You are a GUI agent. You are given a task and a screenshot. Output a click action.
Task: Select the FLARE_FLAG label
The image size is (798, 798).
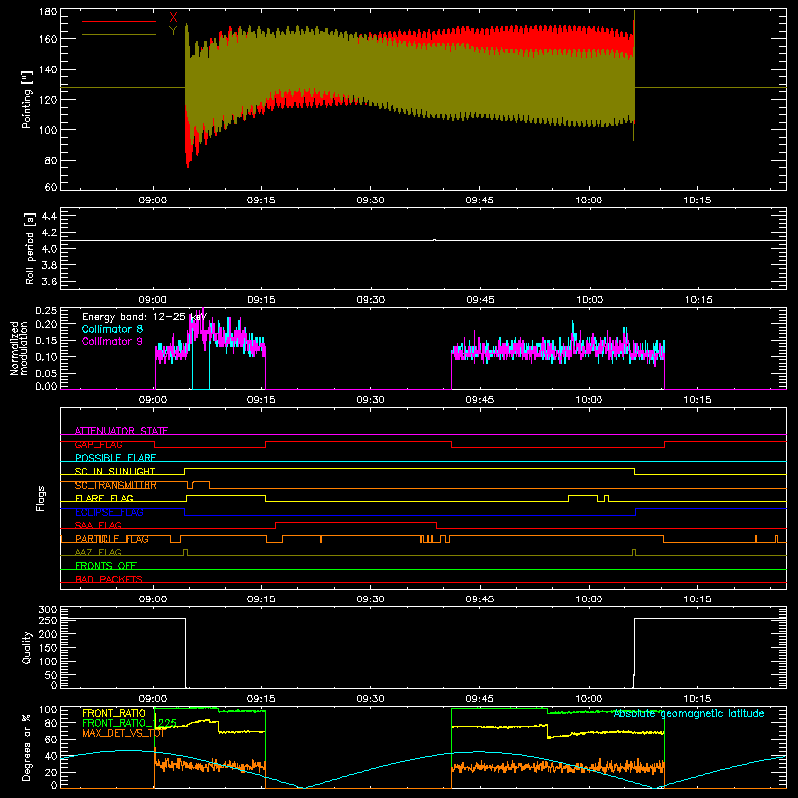[x=104, y=498]
